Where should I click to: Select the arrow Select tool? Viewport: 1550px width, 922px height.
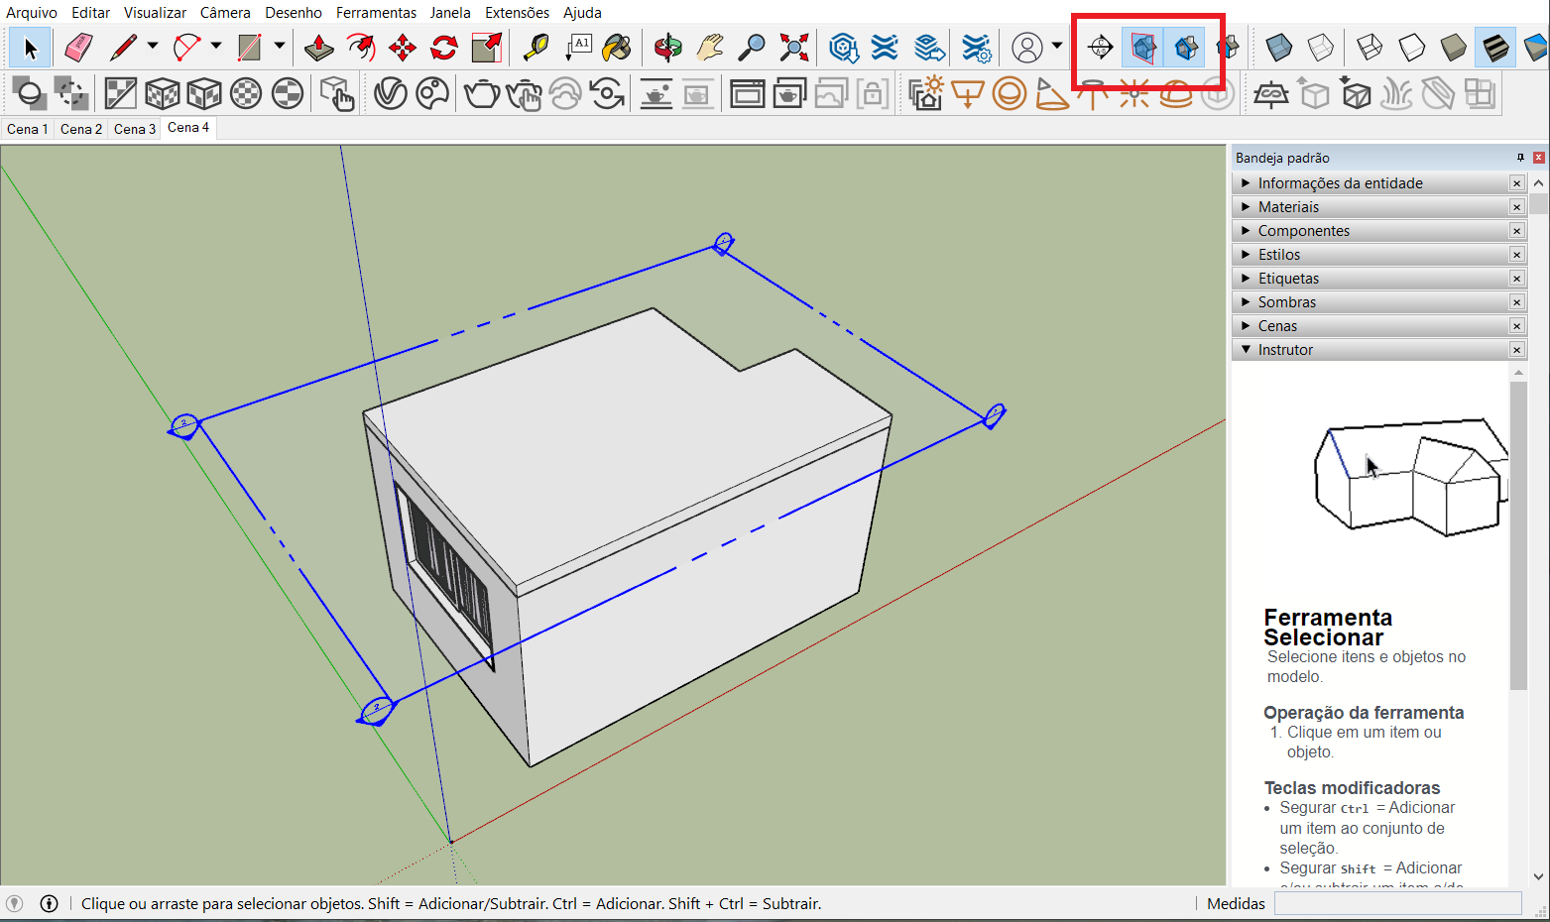[x=30, y=48]
